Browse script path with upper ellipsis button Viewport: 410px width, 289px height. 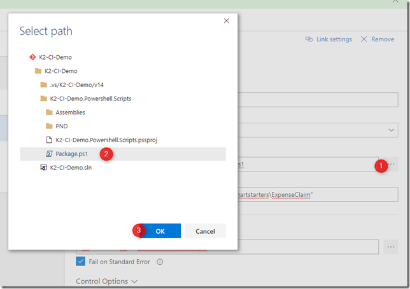(391, 165)
